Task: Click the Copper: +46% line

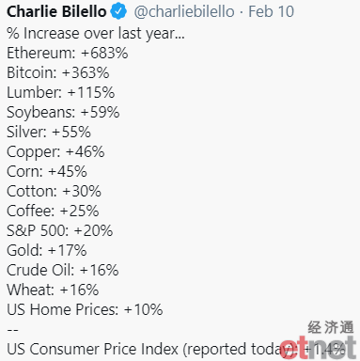Action: [x=55, y=151]
